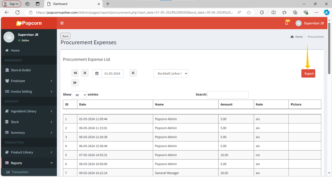Open Store & Outlet in sidebar
This screenshot has width=332, height=177.
coord(29,70)
